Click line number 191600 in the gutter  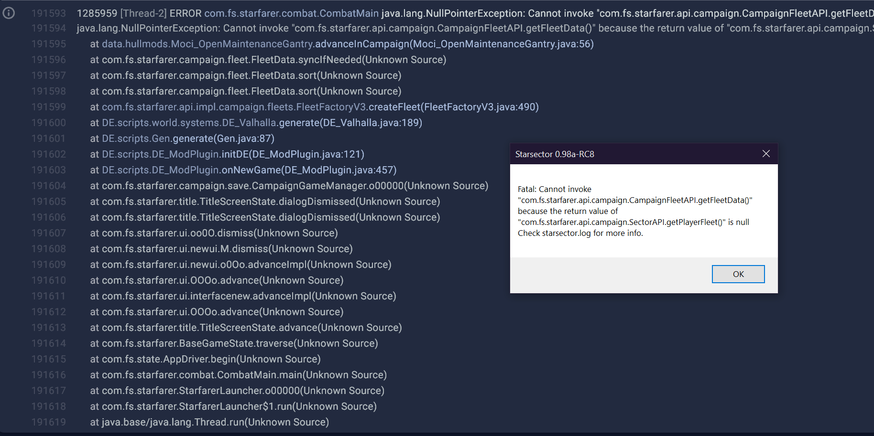pyautogui.click(x=48, y=123)
